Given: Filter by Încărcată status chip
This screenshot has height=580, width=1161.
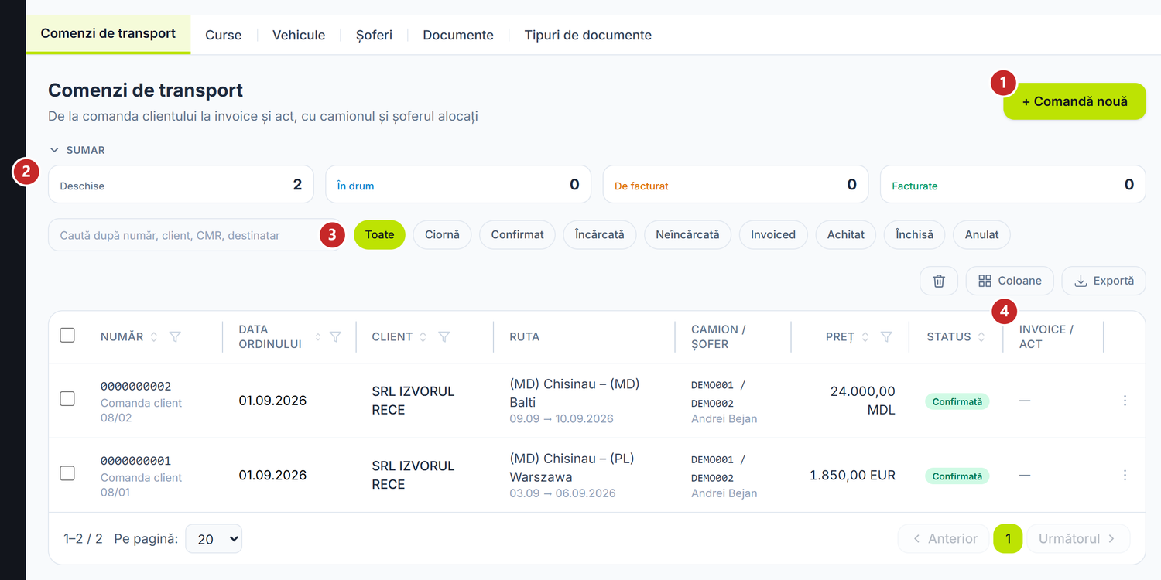Looking at the screenshot, I should pos(600,234).
